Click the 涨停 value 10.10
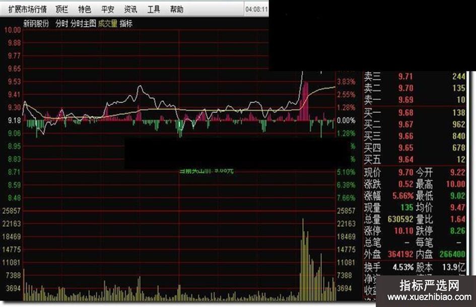Image resolution: width=476 pixels, height=307 pixels. point(404,231)
